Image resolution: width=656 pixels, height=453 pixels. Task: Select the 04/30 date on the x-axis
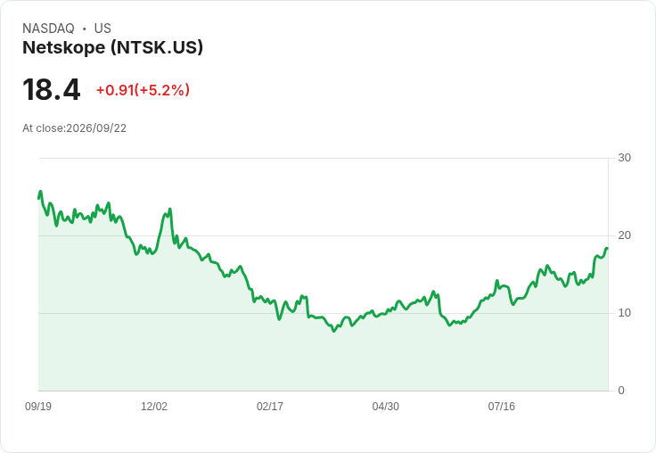(385, 406)
